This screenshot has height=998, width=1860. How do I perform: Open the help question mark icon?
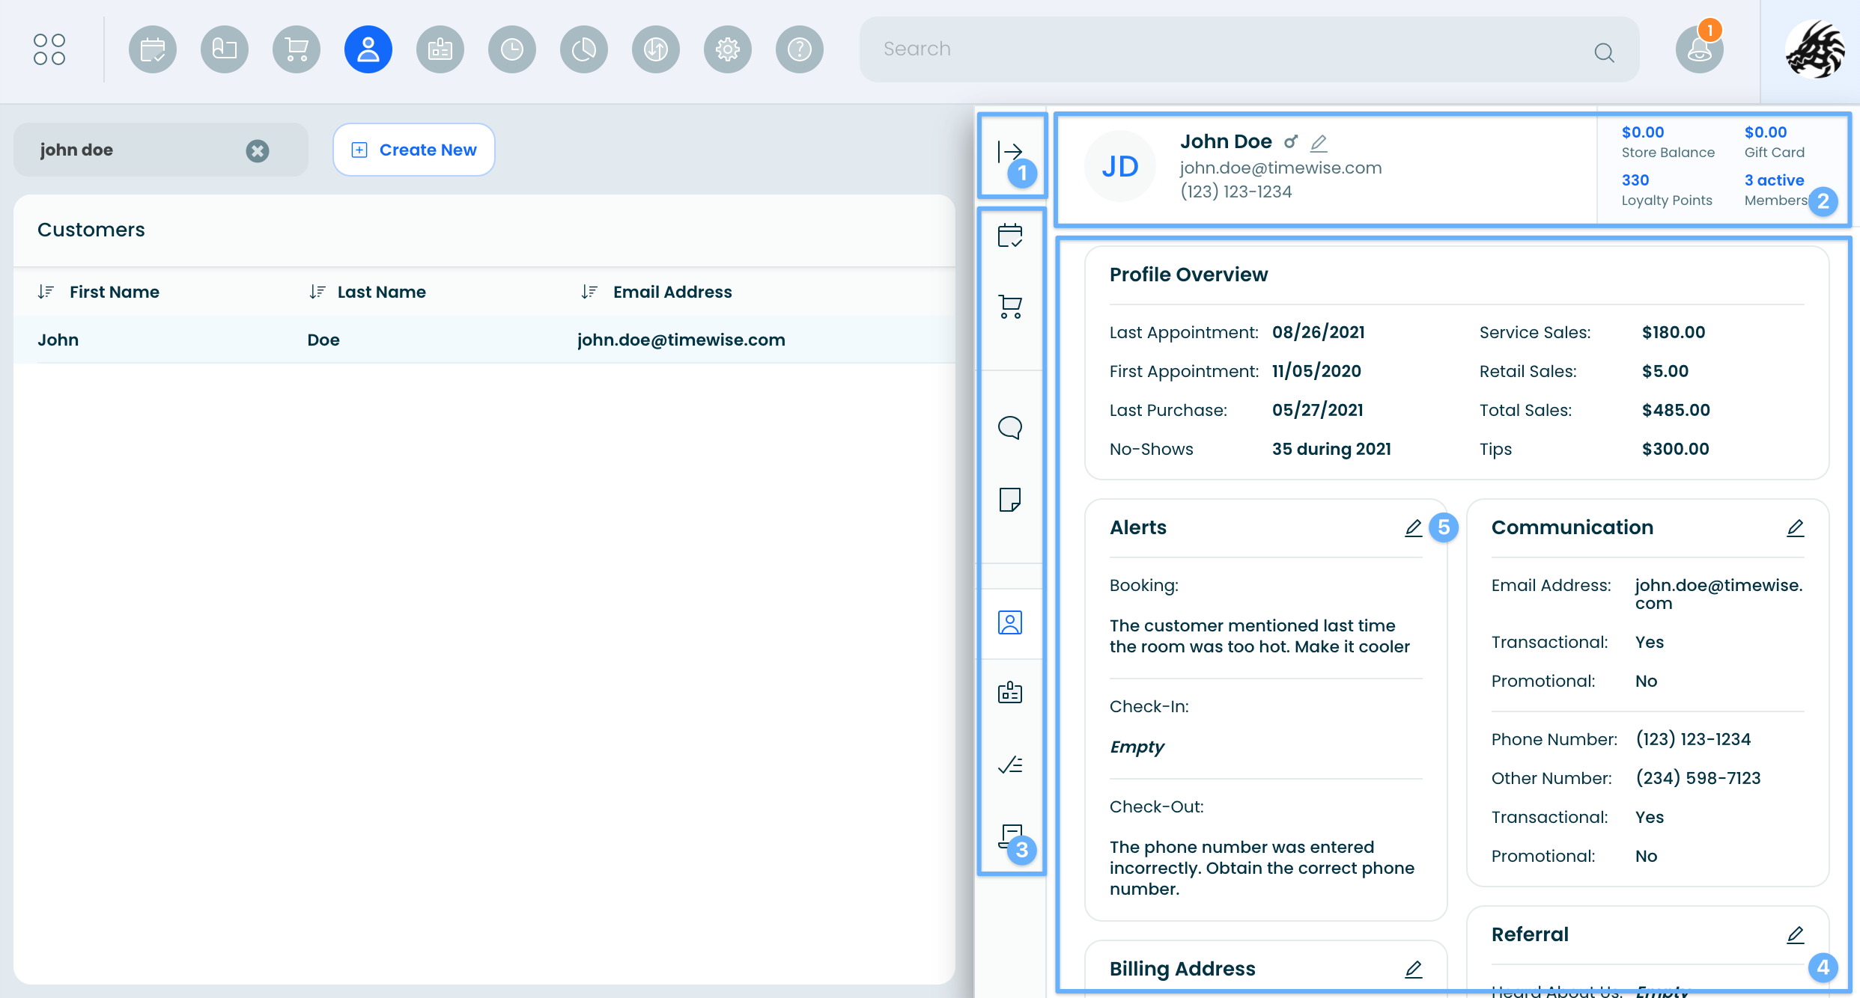800,49
